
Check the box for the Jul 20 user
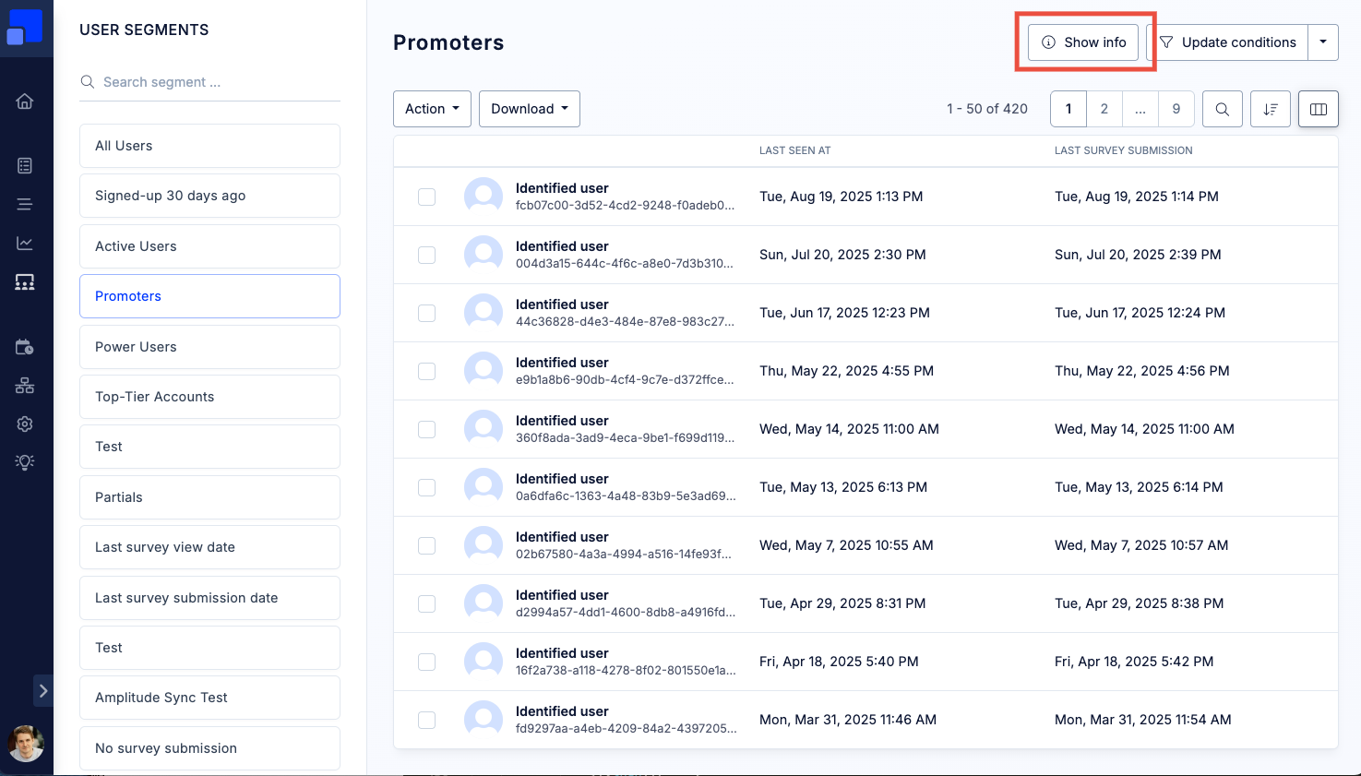[426, 255]
